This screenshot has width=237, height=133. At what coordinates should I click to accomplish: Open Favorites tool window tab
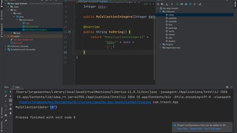[1, 126]
